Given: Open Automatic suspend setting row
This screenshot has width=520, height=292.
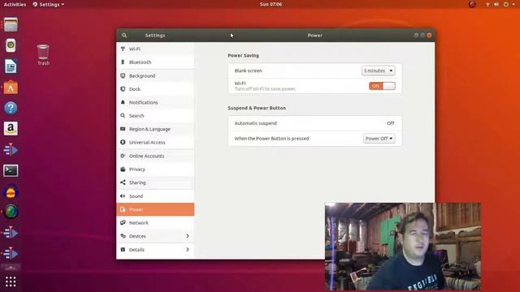Looking at the screenshot, I should pos(314,123).
